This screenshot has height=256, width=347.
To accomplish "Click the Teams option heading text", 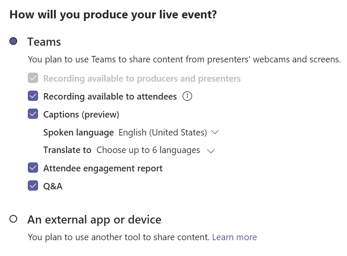I will pos(44,42).
